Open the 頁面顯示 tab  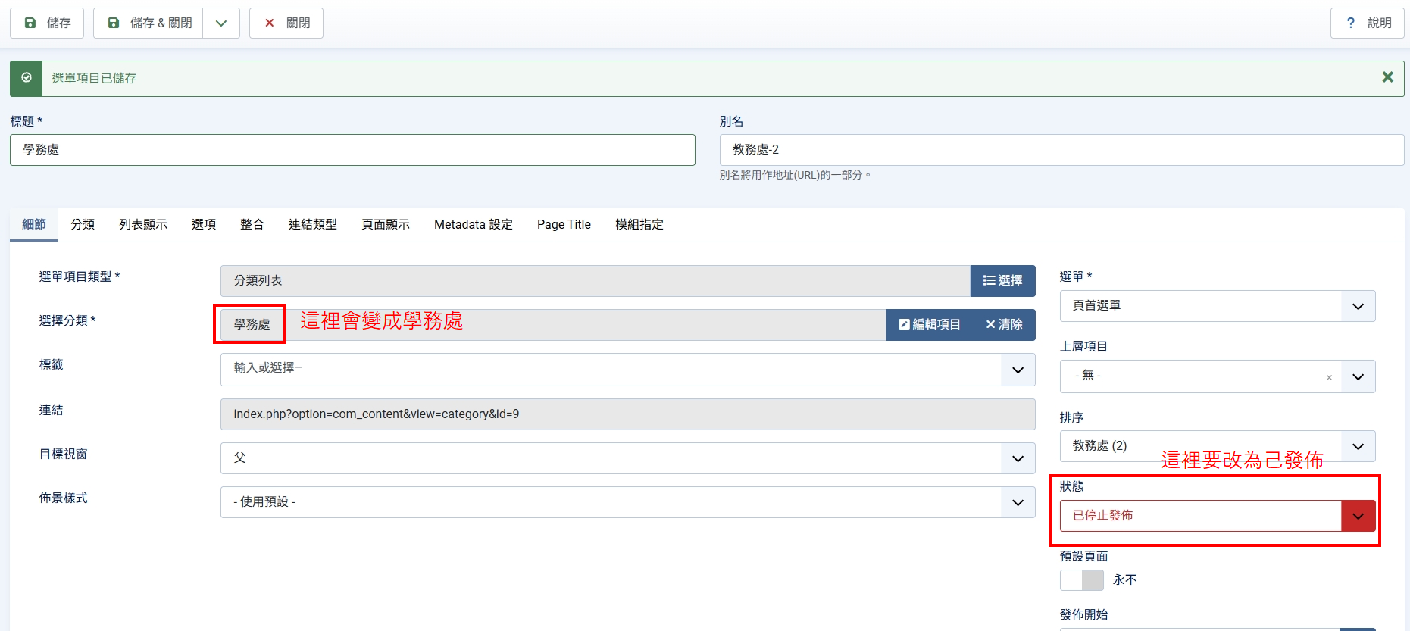[386, 224]
